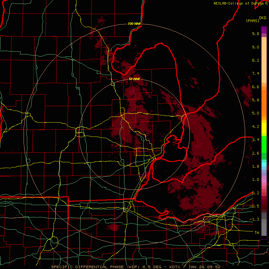Click the TH threshold label on the scale
This screenshot has width=269, height=269.
[x=257, y=233]
